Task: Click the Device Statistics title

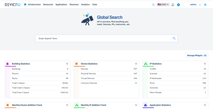Action: [89, 64]
